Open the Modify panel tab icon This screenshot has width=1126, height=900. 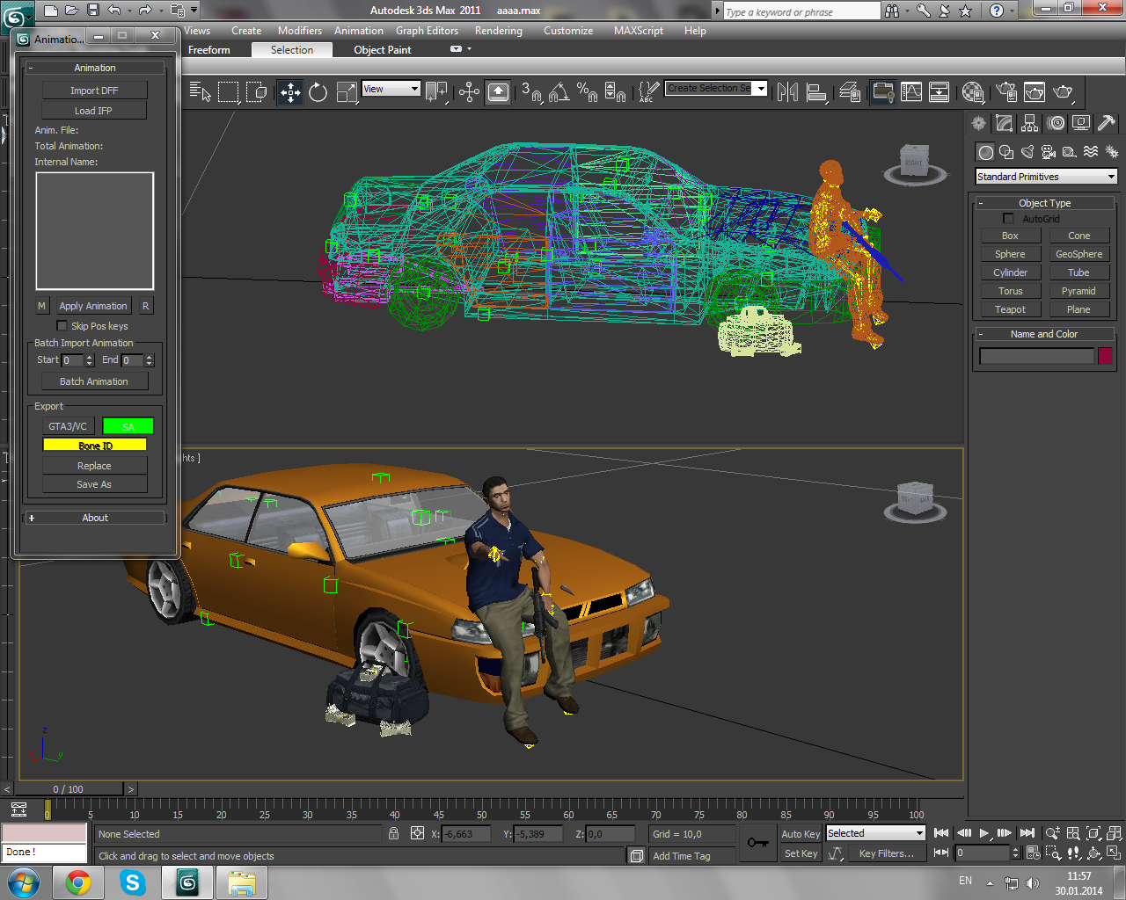point(1004,124)
